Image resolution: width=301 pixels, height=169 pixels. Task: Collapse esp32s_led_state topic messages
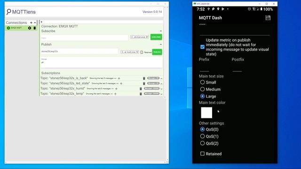(x=161, y=84)
